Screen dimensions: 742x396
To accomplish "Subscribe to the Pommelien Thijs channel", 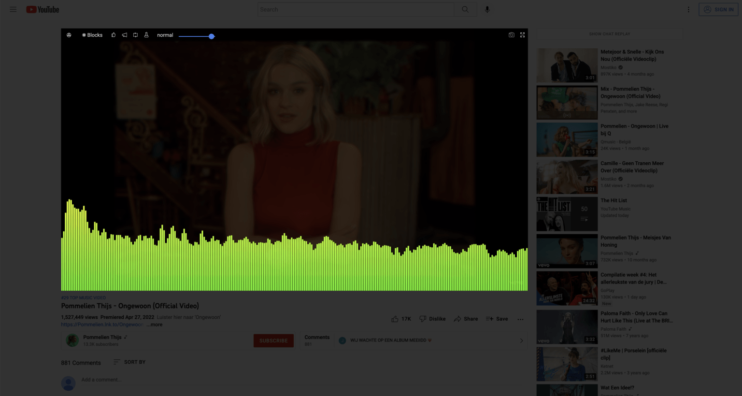I will pos(273,340).
